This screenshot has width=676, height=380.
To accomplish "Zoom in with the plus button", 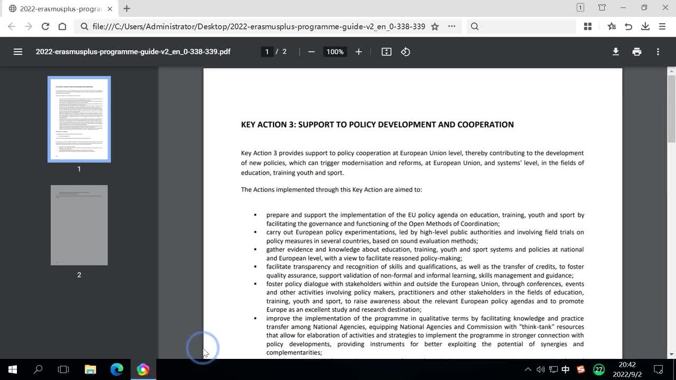I will click(359, 52).
